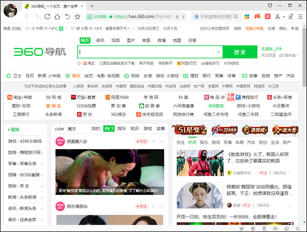Click the magnifier icon in address search box

(x=235, y=17)
